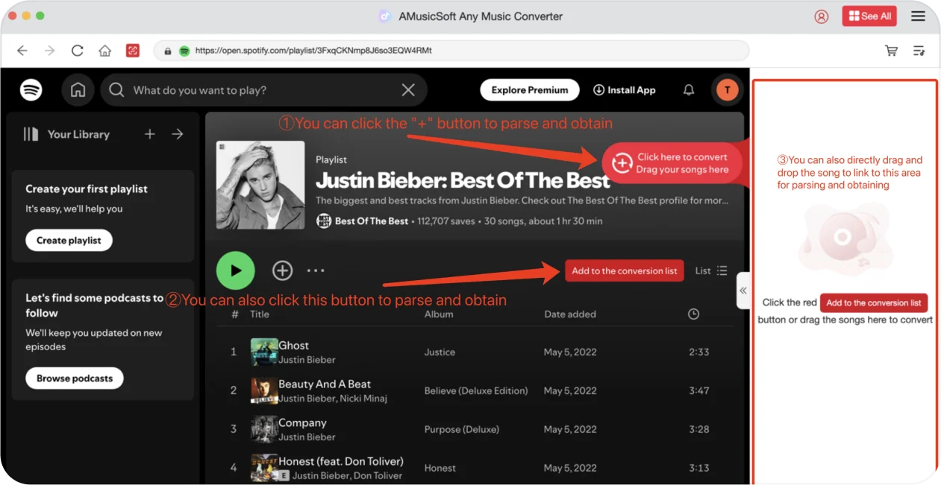941x485 pixels.
Task: Click the See All button
Action: pyautogui.click(x=869, y=16)
